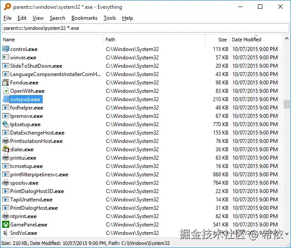The width and height of the screenshot is (291, 248).
Task: Click the 541 KB size cell
Action: (x=220, y=225)
